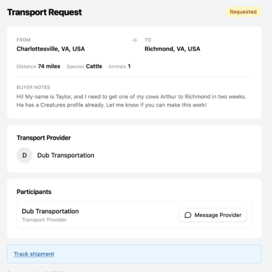The image size is (272, 272).
Task: Click the Buyer Notes message text
Action: click(131, 101)
